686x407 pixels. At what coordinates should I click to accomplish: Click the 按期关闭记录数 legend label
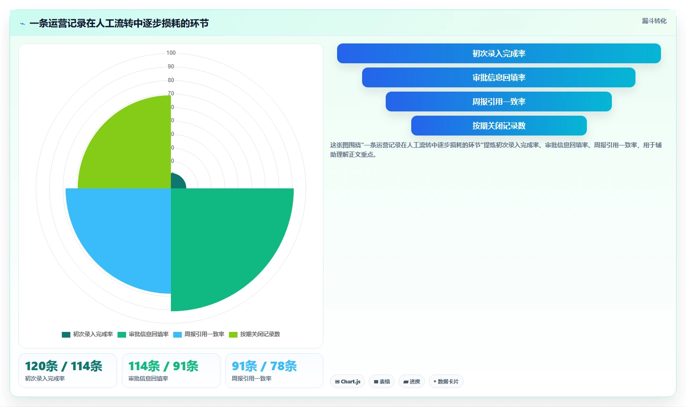(x=260, y=334)
